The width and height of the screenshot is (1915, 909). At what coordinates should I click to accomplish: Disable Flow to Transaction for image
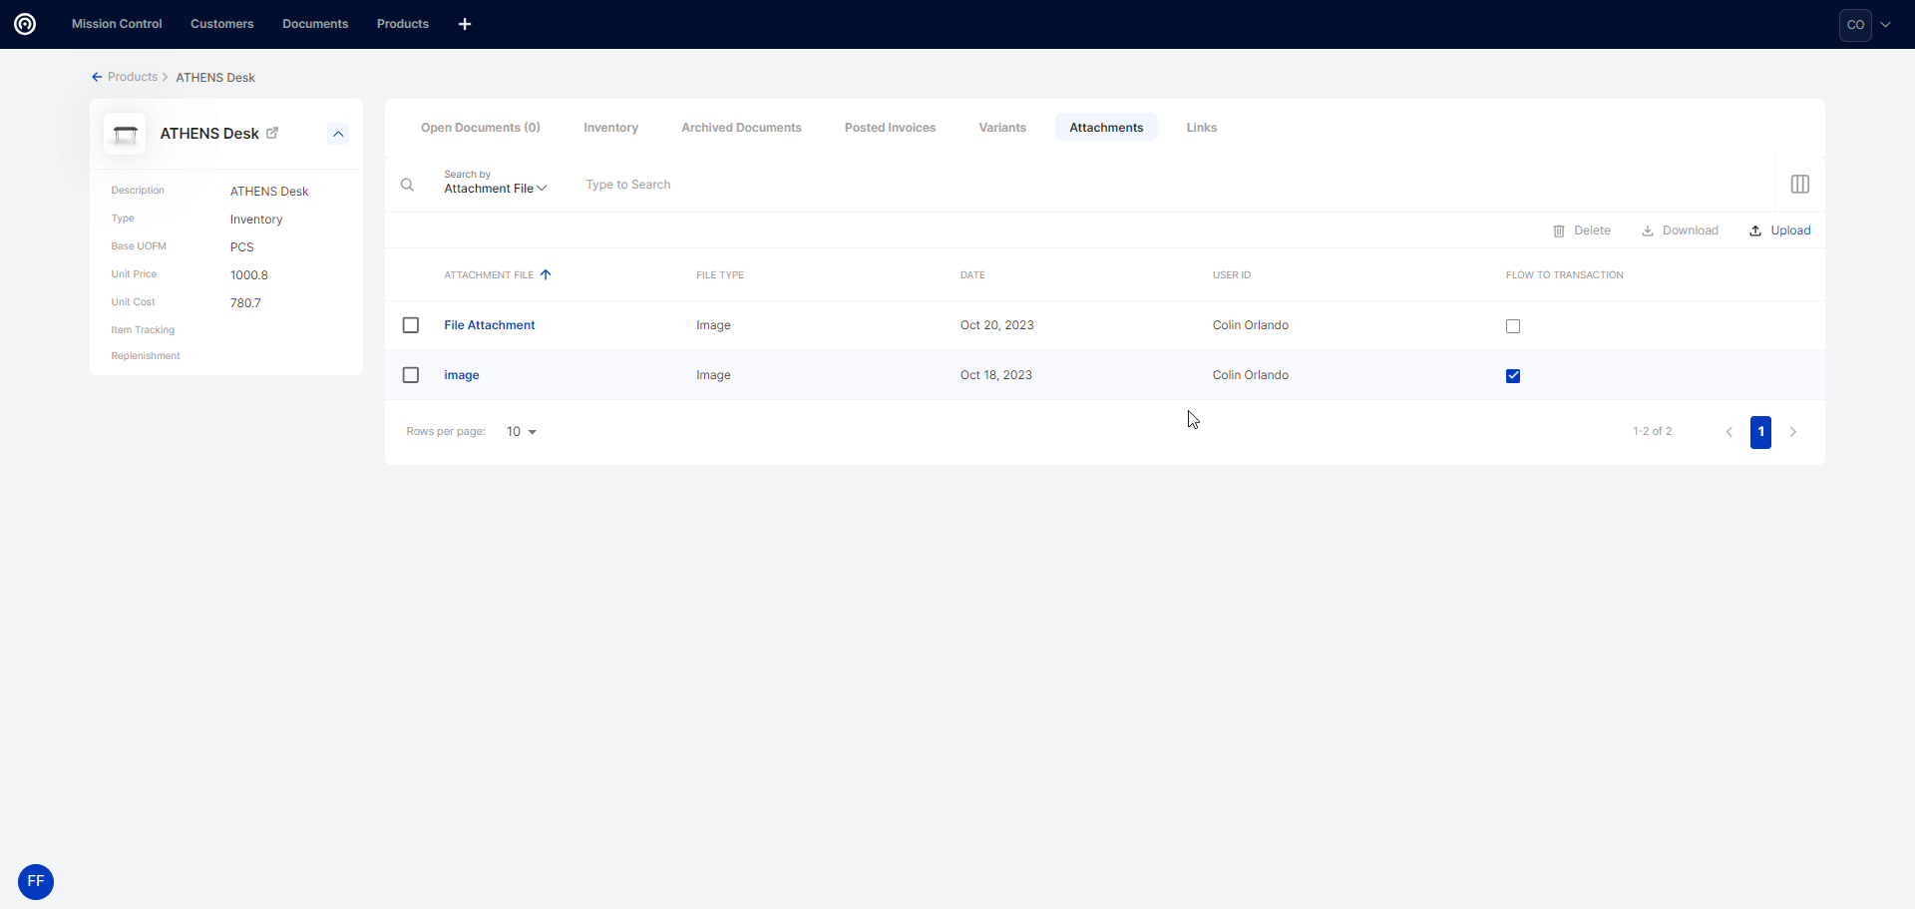coord(1513,376)
